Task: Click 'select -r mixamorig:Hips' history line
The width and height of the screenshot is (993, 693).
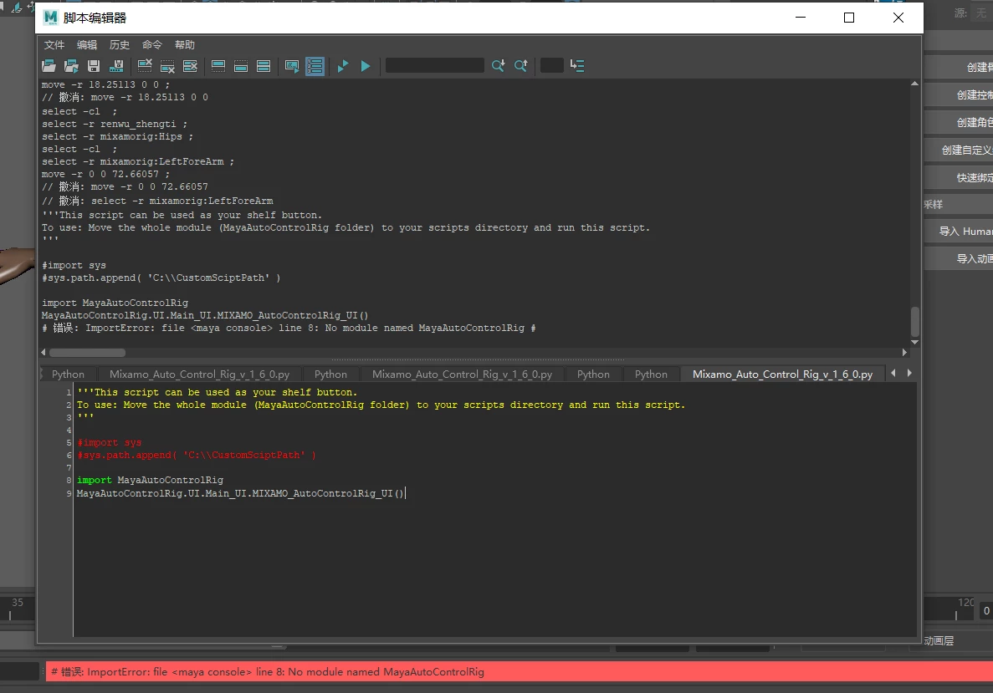Action: click(x=118, y=137)
